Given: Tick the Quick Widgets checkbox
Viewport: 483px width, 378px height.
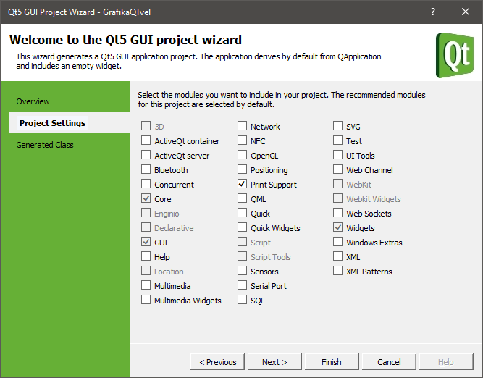Looking at the screenshot, I should pos(242,227).
